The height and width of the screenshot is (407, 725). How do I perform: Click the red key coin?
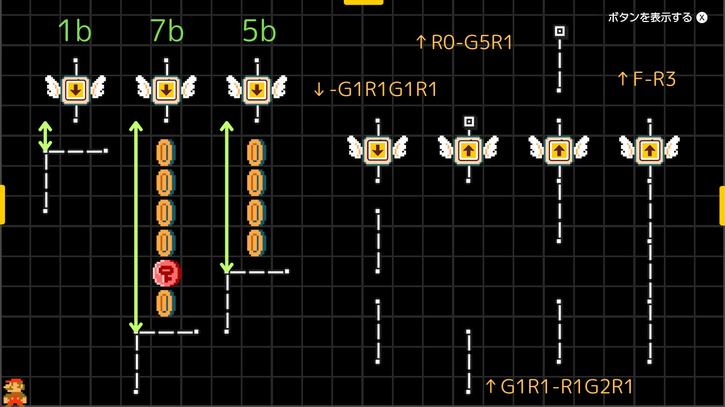167,274
